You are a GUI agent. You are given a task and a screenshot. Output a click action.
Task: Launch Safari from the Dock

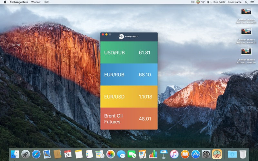tap(36, 154)
